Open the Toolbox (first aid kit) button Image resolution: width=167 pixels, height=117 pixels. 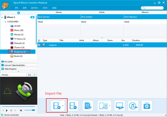pos(147,106)
